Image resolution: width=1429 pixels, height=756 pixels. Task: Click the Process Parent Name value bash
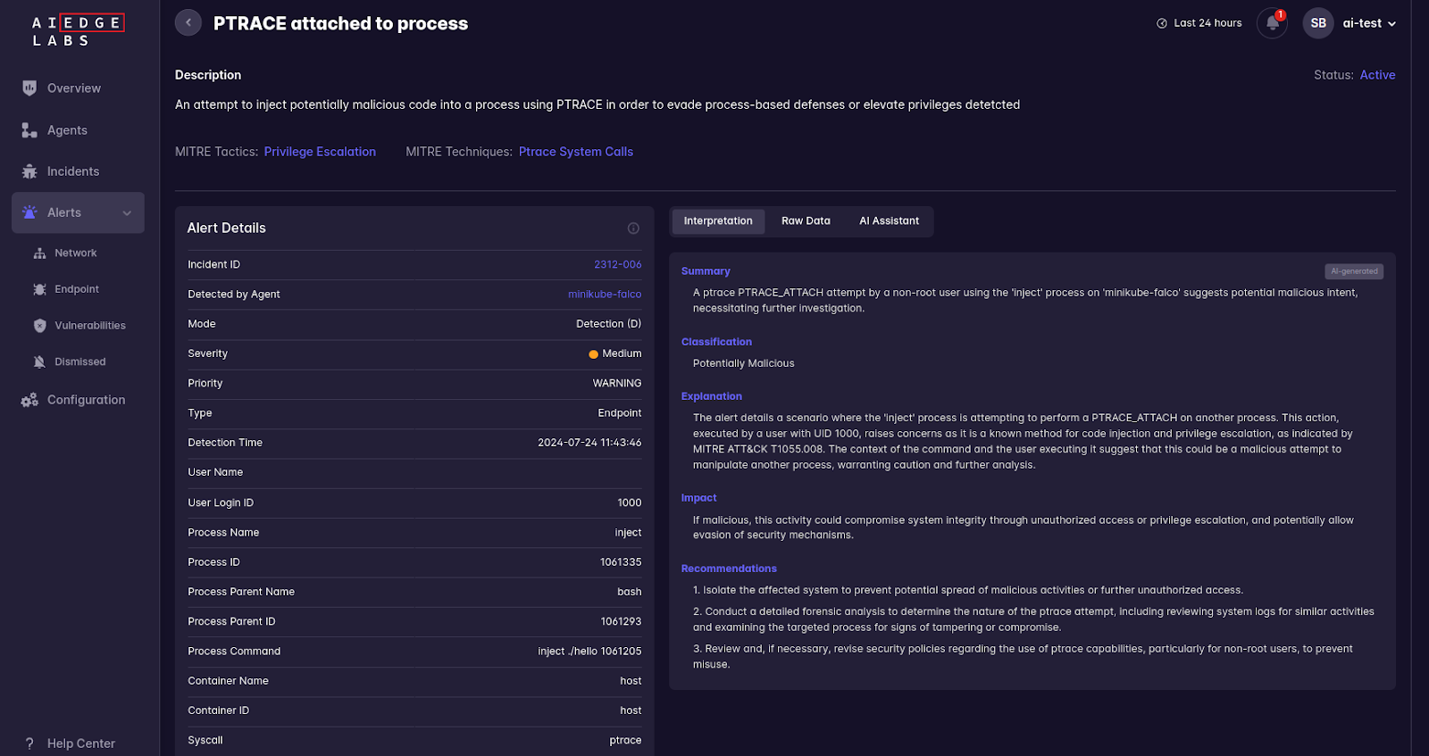tap(630, 592)
